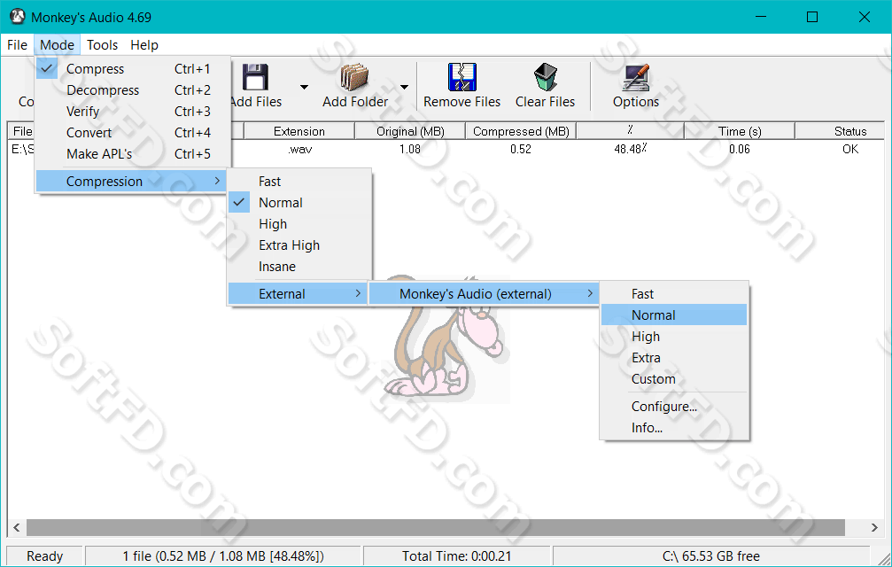Pick High in external encoder submenu
This screenshot has height=567, width=892.
tap(674, 337)
